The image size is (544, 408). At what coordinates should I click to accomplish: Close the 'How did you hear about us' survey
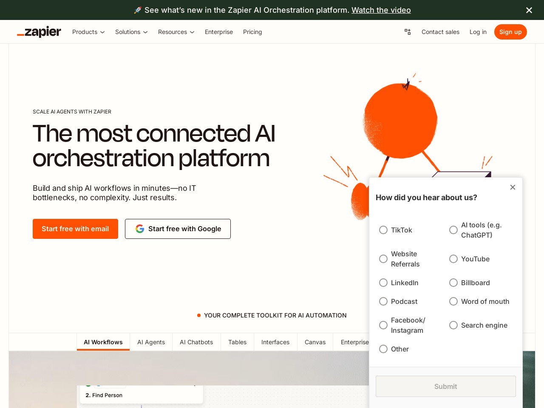pos(513,187)
